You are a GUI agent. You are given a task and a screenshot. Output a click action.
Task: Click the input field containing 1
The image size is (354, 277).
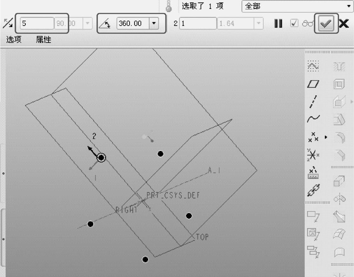click(x=197, y=24)
